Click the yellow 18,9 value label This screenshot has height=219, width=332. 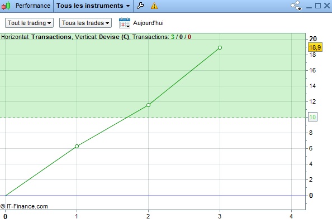click(315, 47)
